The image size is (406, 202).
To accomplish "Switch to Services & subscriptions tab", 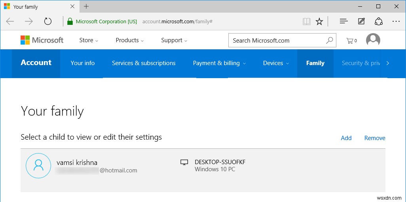I will point(144,63).
